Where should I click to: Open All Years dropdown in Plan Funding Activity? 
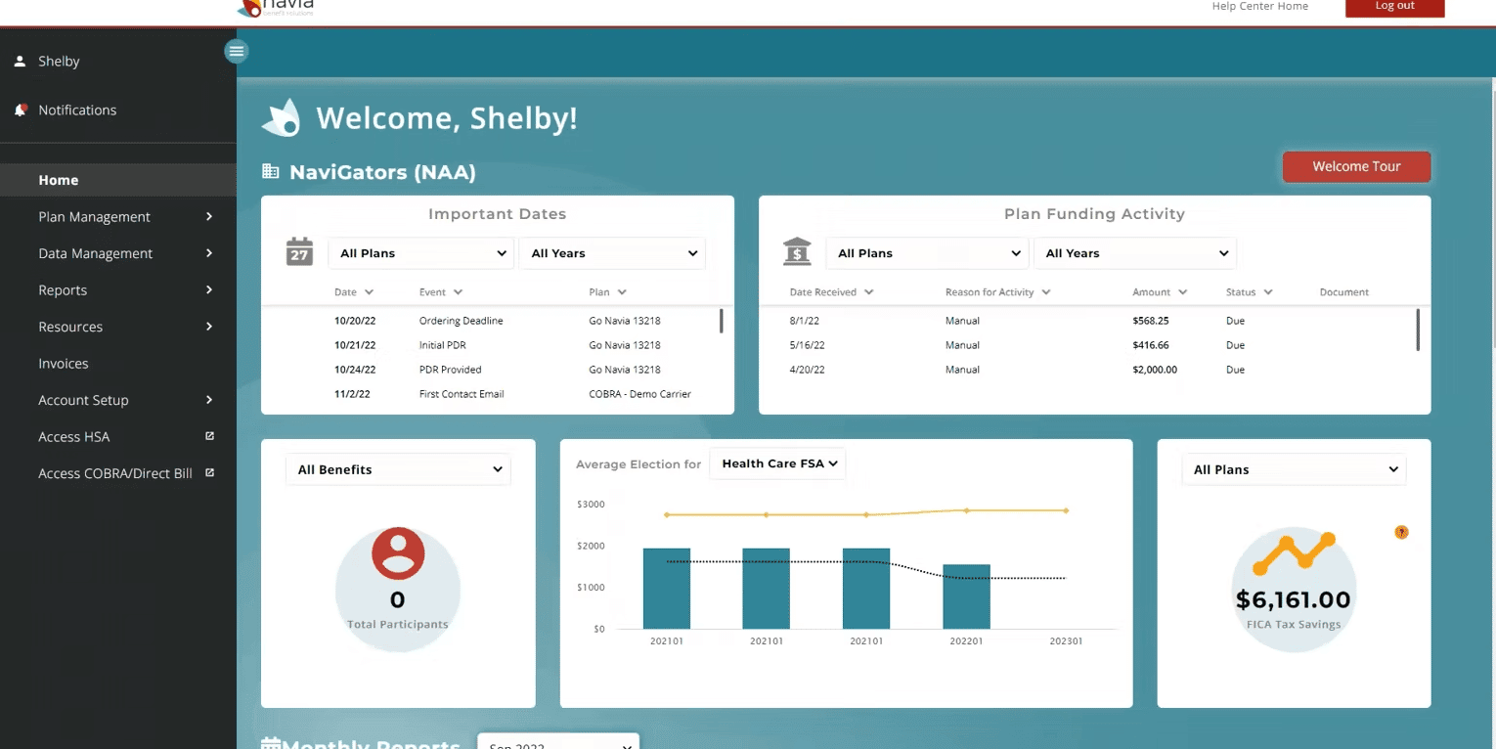coord(1135,253)
